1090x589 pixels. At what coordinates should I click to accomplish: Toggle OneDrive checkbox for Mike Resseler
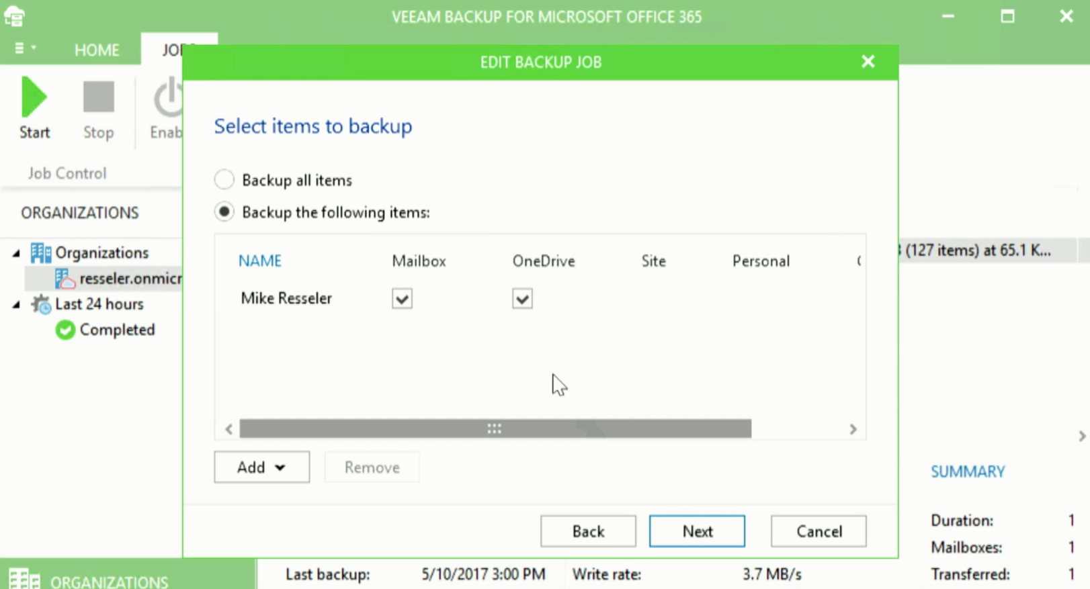pyautogui.click(x=522, y=298)
